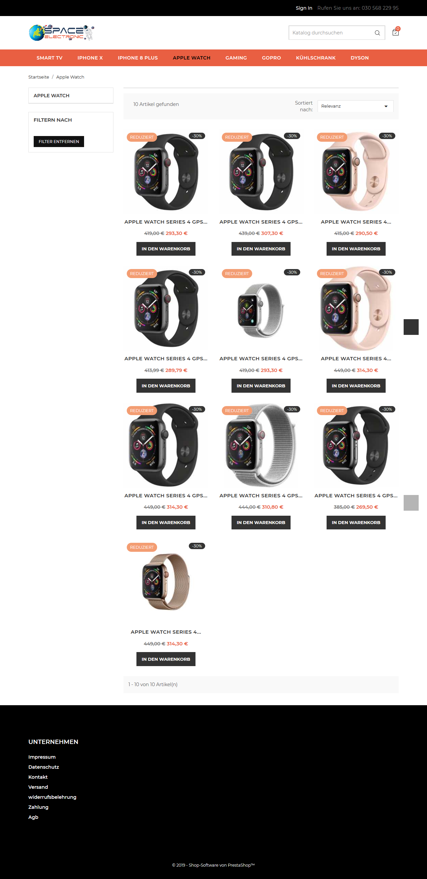Viewport: 427px width, 879px height.
Task: Click the Filter entfernen button
Action: pos(59,141)
